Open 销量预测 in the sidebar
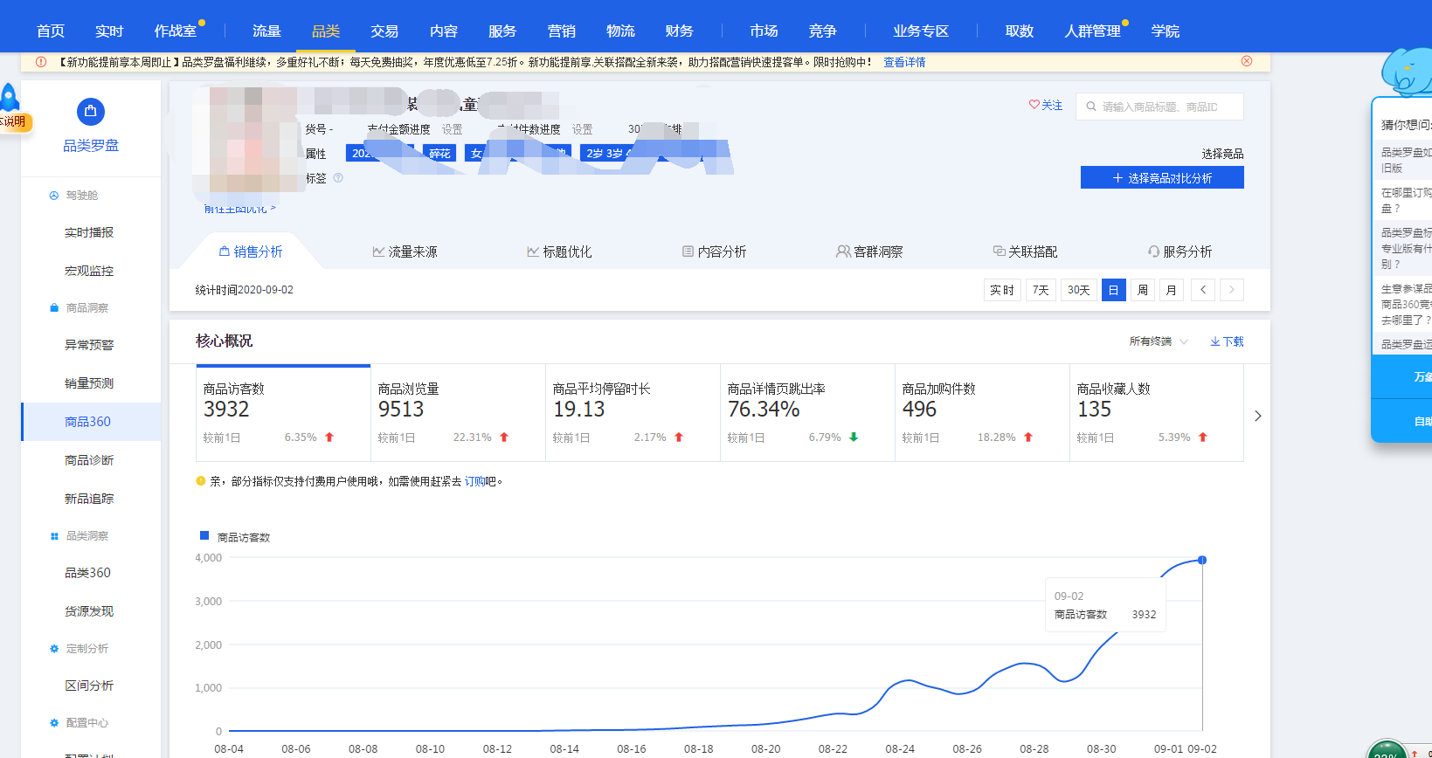The width and height of the screenshot is (1432, 758). tap(89, 383)
